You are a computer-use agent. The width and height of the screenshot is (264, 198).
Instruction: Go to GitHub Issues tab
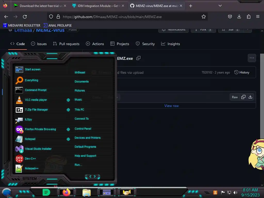[x=39, y=44]
